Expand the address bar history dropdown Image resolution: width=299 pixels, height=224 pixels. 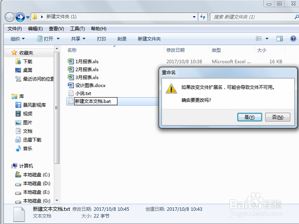click(194, 17)
